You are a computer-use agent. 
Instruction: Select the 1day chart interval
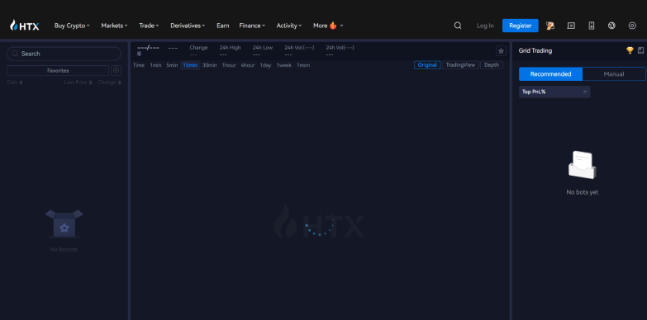pyautogui.click(x=265, y=65)
